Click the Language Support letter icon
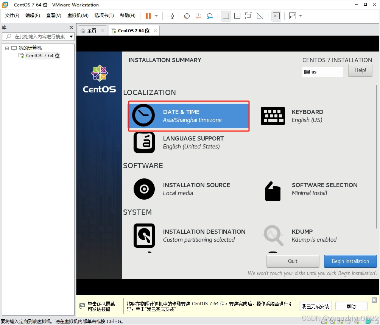Image resolution: width=380 pixels, height=325 pixels. point(144,142)
